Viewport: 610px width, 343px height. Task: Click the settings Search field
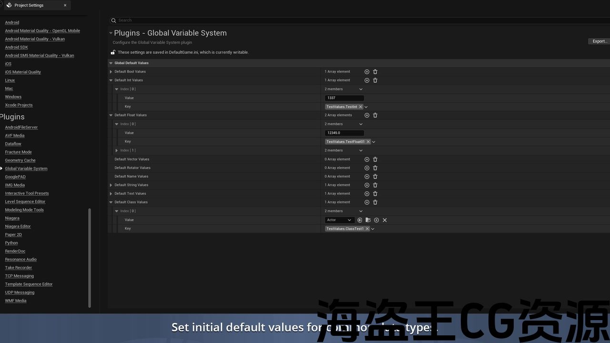point(334,20)
